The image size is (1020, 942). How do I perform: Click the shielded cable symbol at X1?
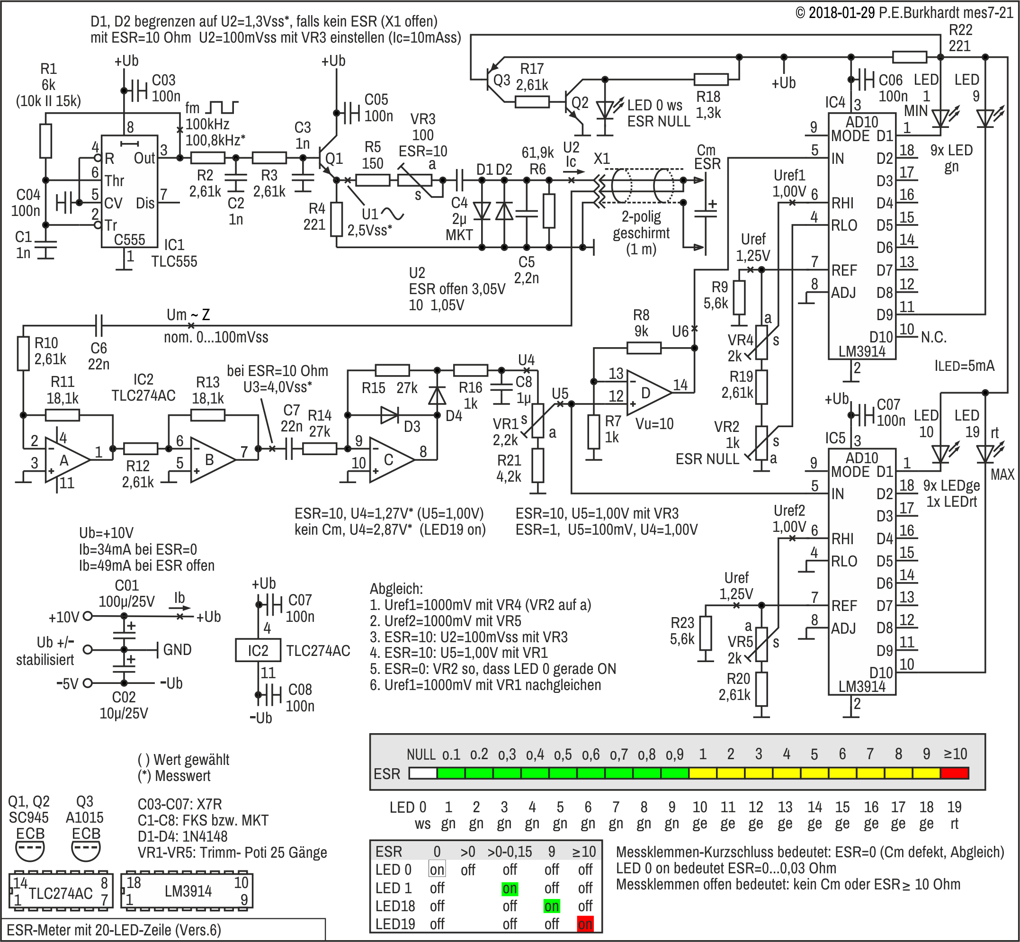point(642,187)
